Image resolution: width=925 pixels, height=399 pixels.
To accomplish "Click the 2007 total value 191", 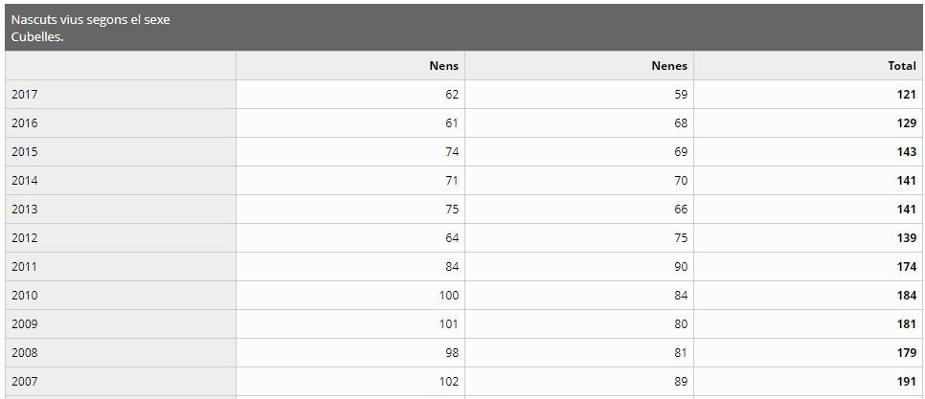I will (x=906, y=382).
